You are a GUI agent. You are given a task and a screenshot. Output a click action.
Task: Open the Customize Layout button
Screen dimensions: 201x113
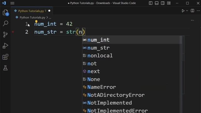[x=169, y=3]
